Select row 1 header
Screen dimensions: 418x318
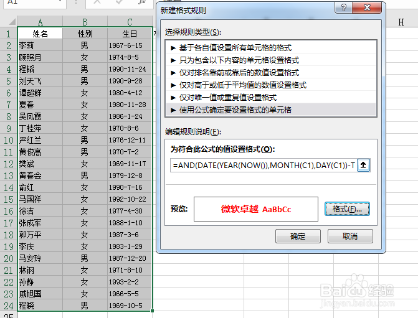(x=8, y=34)
